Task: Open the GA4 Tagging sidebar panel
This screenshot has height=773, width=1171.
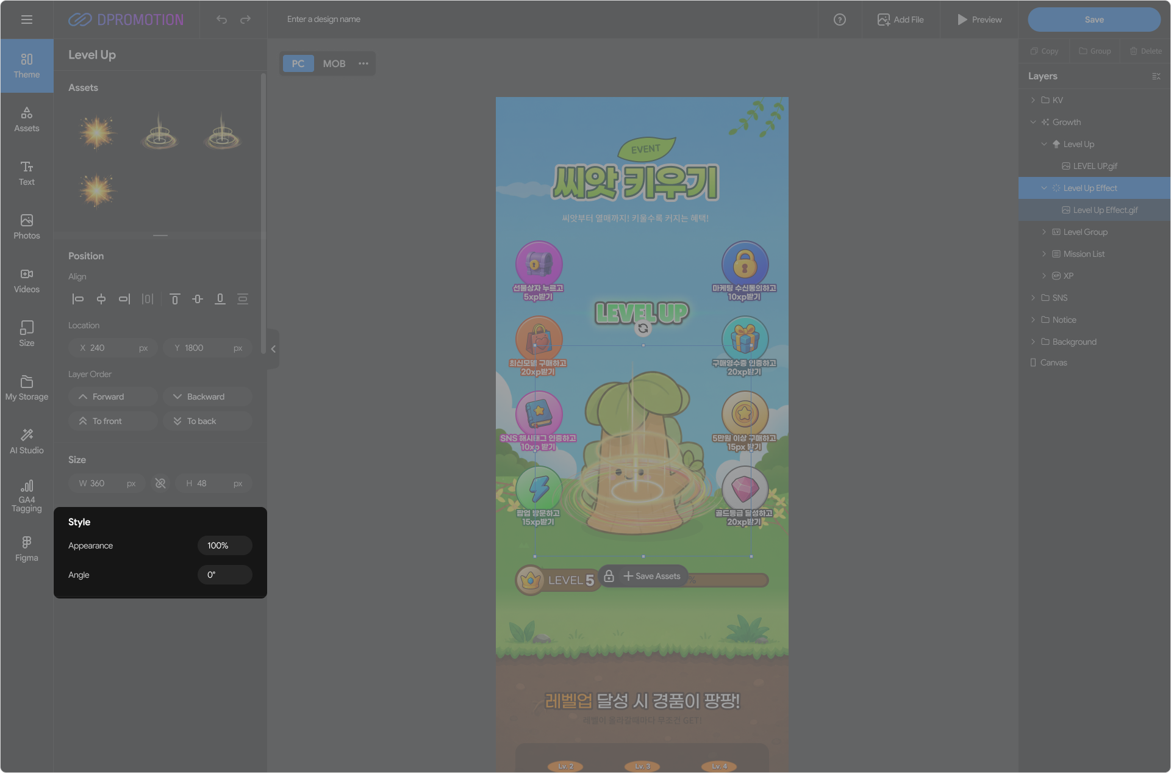Action: 27,495
